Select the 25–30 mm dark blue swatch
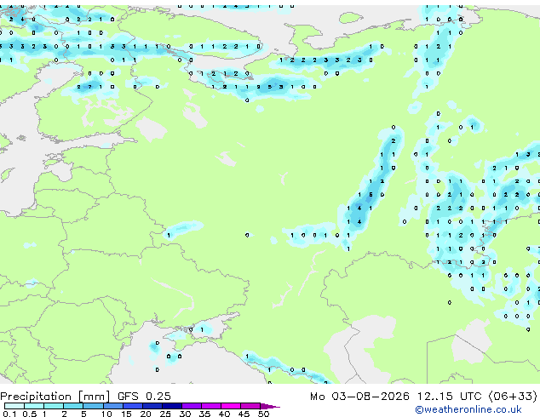 coord(172,406)
